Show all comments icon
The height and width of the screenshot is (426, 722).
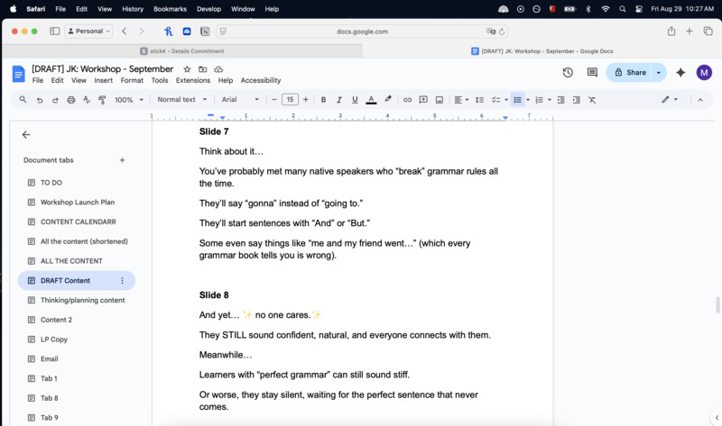pyautogui.click(x=592, y=73)
